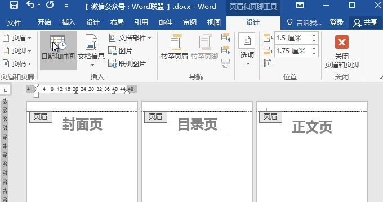Click the 目录页 heading text
This screenshot has width=383, height=202.
(197, 125)
